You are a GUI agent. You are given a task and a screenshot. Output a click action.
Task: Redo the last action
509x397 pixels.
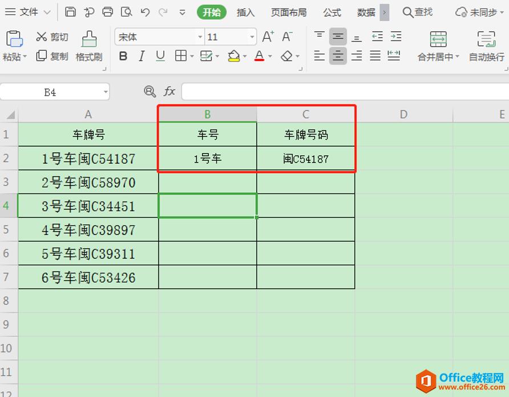pos(163,13)
